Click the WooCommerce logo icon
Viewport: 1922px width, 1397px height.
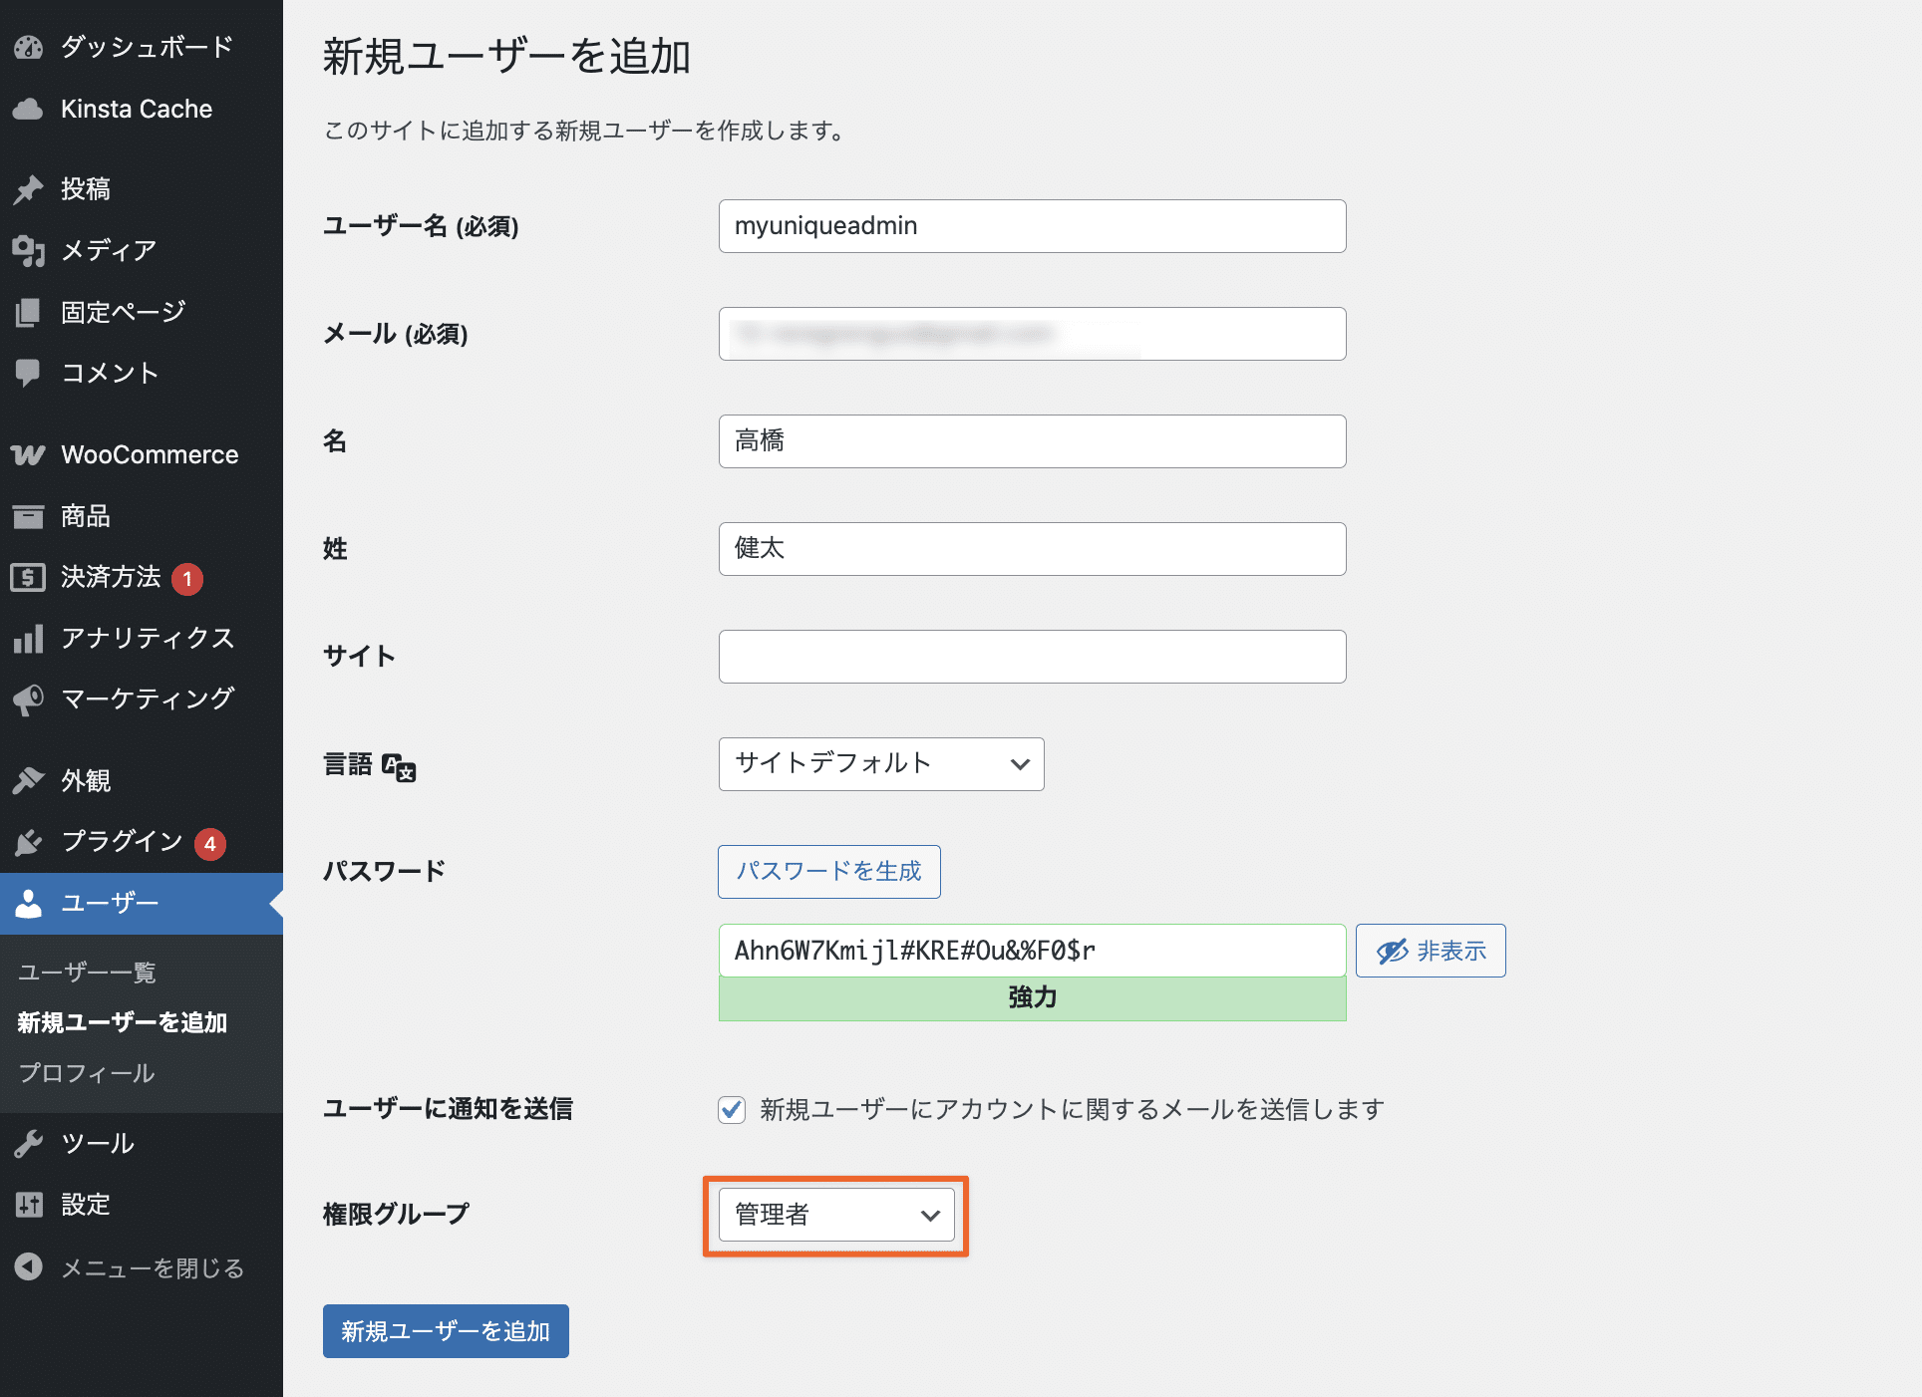click(29, 455)
